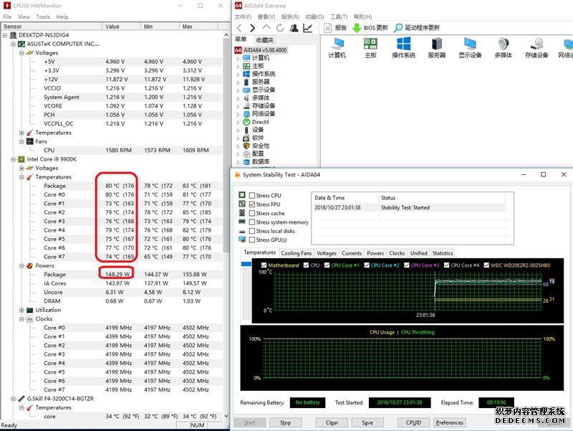The image size is (573, 431).
Task: Collapse the Intel Core i9 9900K node
Action: click(x=13, y=159)
